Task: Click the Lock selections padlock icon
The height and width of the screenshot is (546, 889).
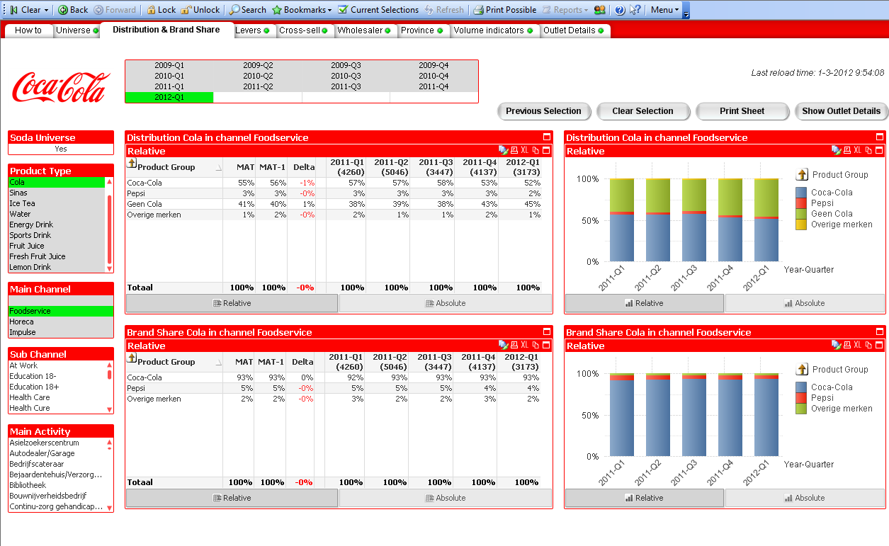Action: [x=151, y=10]
